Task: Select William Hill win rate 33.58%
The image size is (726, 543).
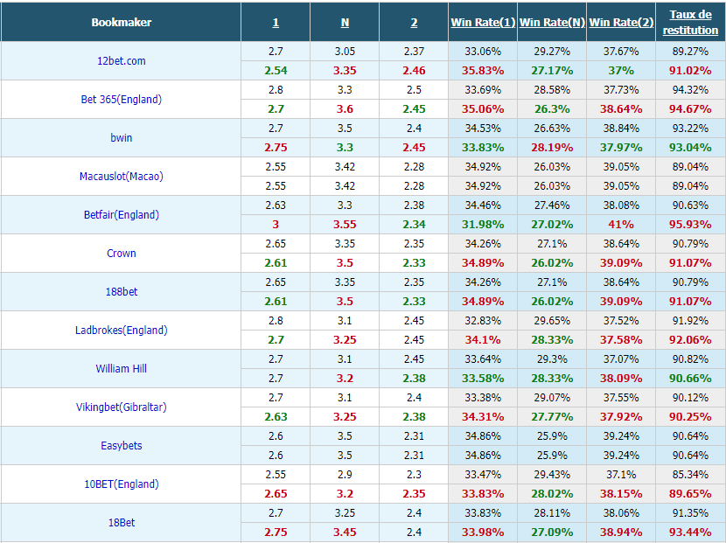Action: coord(483,379)
